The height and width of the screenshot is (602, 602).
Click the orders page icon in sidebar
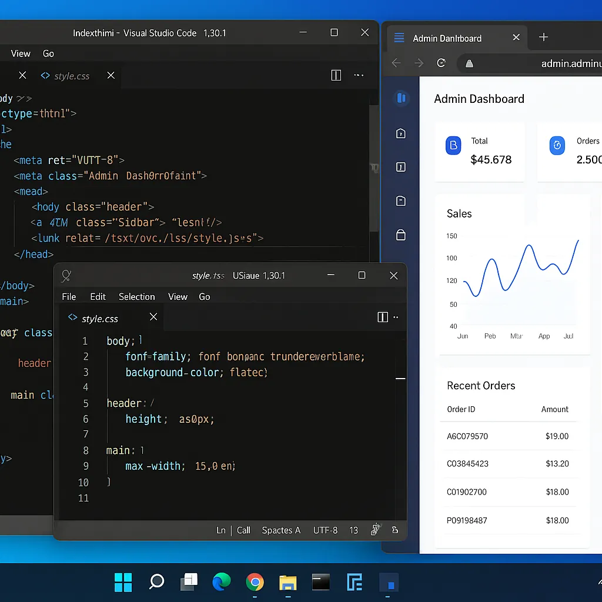coord(400,167)
